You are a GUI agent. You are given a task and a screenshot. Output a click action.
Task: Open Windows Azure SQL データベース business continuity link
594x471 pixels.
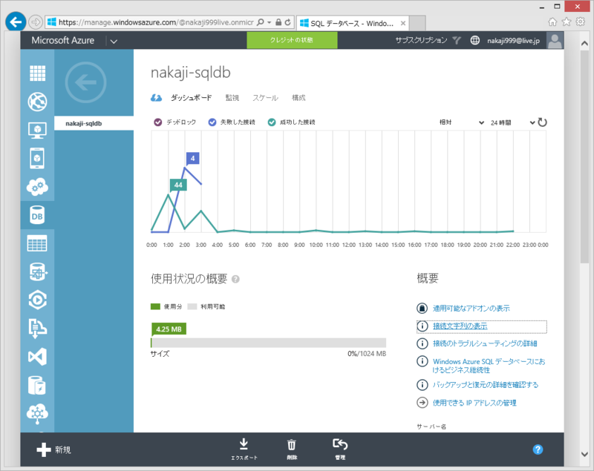[489, 366]
